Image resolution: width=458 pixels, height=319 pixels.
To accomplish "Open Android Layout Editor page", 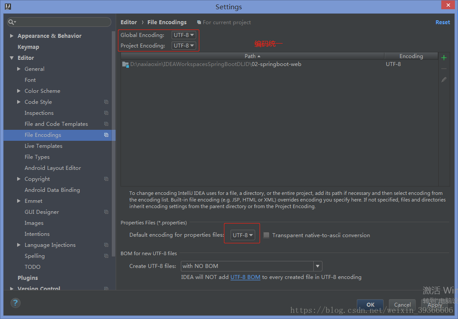I will pyautogui.click(x=53, y=168).
